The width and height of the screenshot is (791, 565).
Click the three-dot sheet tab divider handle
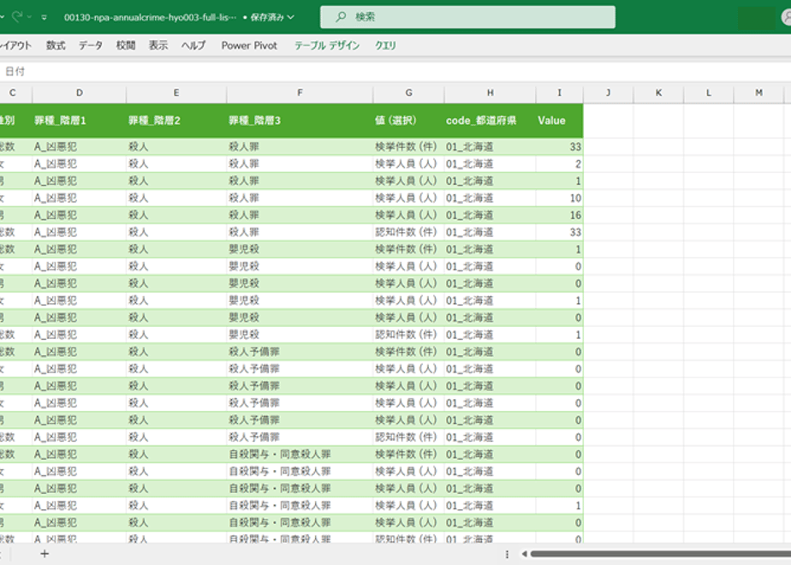(507, 554)
